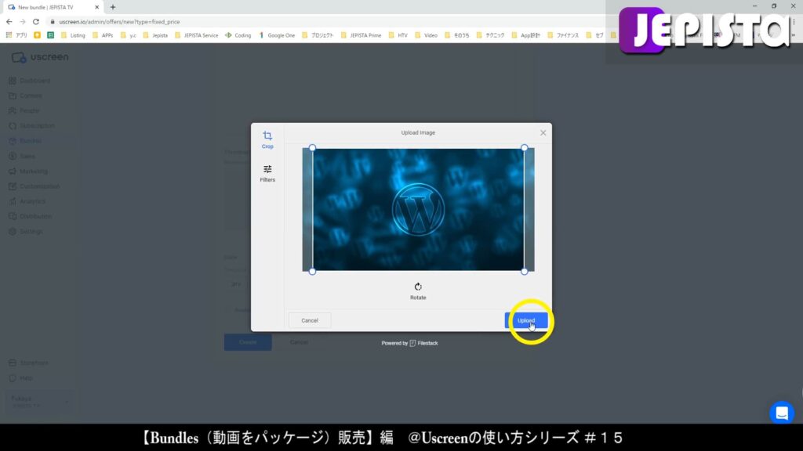
Task: Cancel the image upload
Action: click(x=309, y=320)
